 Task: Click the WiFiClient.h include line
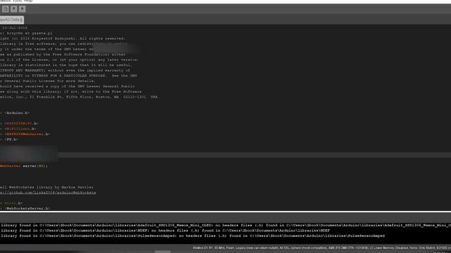(x=18, y=129)
